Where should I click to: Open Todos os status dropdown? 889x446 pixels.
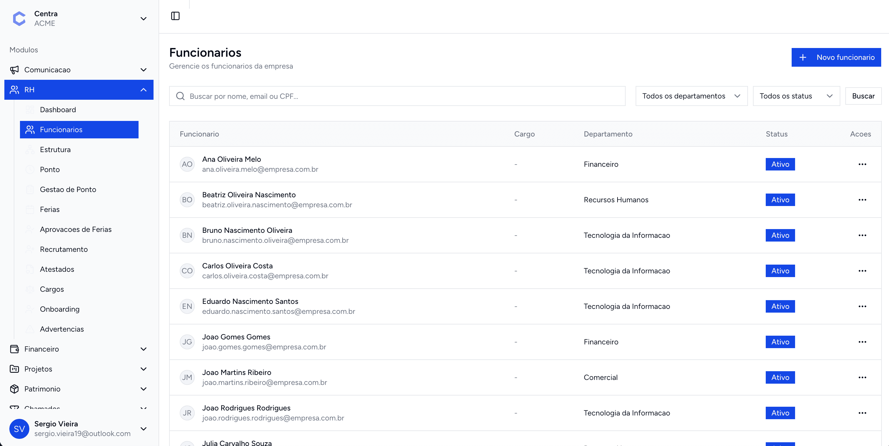(x=796, y=96)
